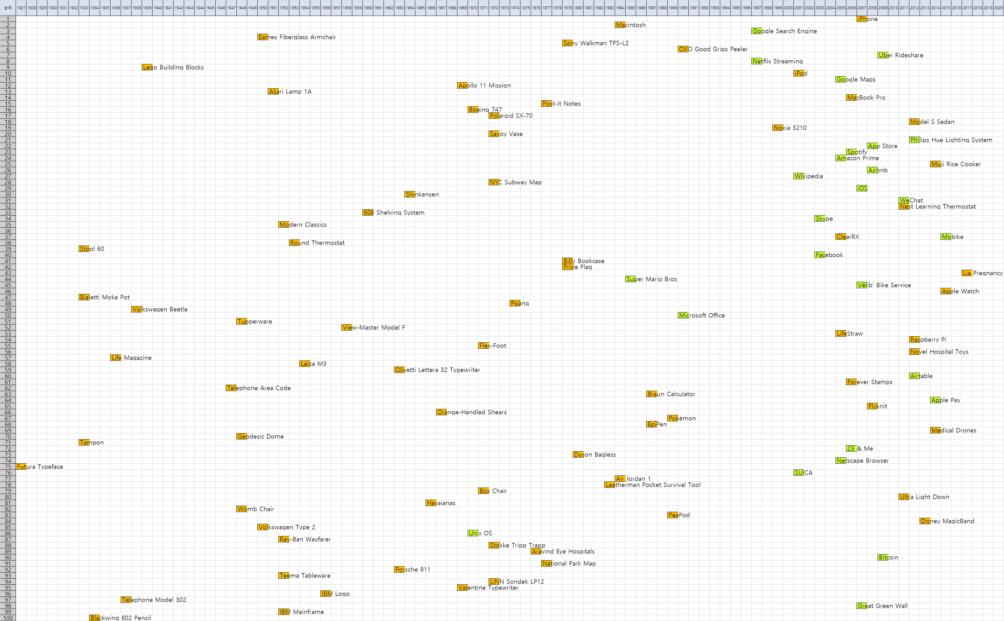1004x621 pixels.
Task: Select the Philips Hue Lighting System cell
Action: pos(914,140)
